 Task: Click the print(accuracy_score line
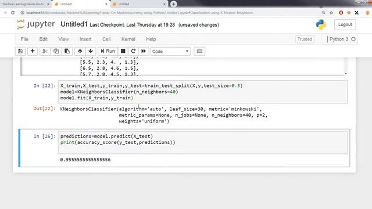point(117,142)
